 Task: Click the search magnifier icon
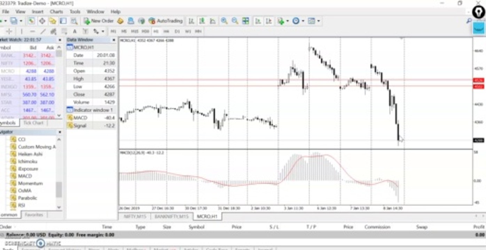[x=469, y=21]
